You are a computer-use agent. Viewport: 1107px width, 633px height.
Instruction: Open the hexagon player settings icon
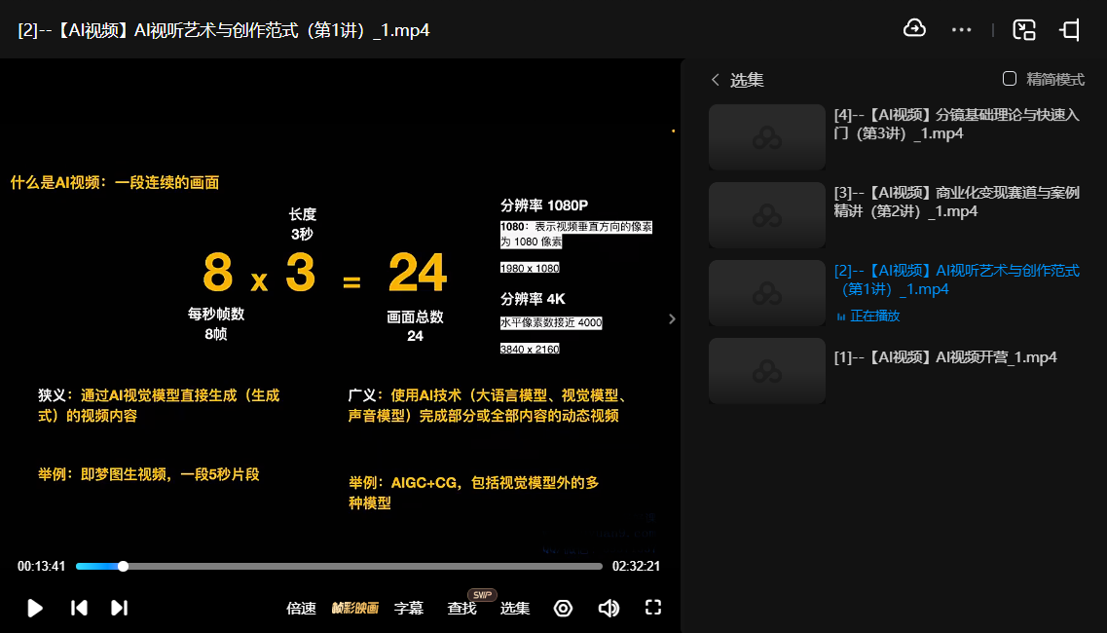(563, 608)
